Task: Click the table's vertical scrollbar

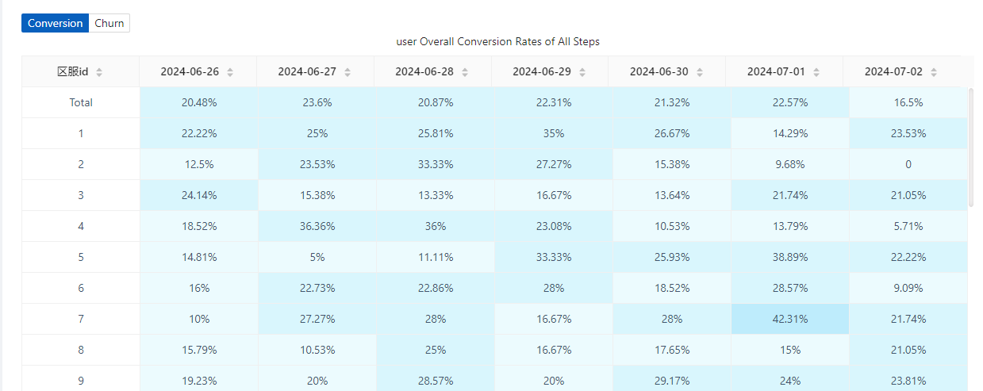Action: [970, 147]
